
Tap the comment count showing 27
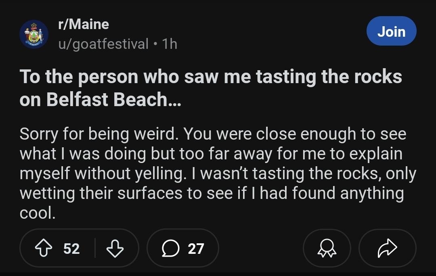pyautogui.click(x=197, y=249)
